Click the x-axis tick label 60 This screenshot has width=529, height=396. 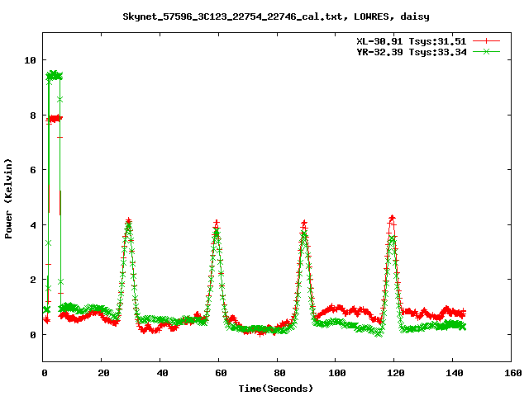click(221, 373)
